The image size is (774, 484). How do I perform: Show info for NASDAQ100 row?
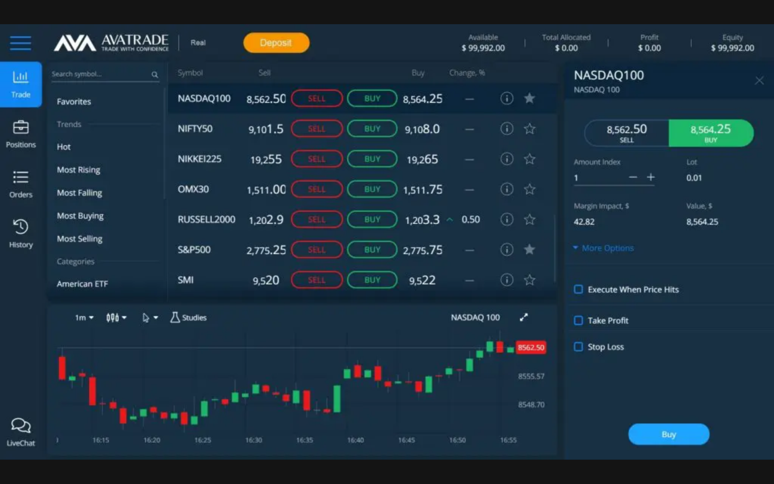(506, 98)
